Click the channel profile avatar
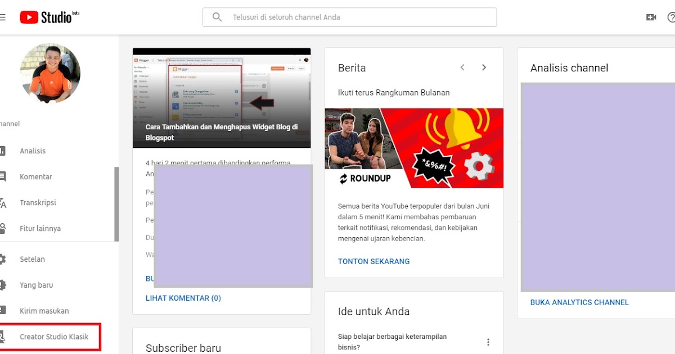The height and width of the screenshot is (354, 675). tap(51, 73)
